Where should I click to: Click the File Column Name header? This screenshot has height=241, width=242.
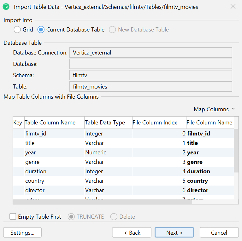pyautogui.click(x=210, y=123)
